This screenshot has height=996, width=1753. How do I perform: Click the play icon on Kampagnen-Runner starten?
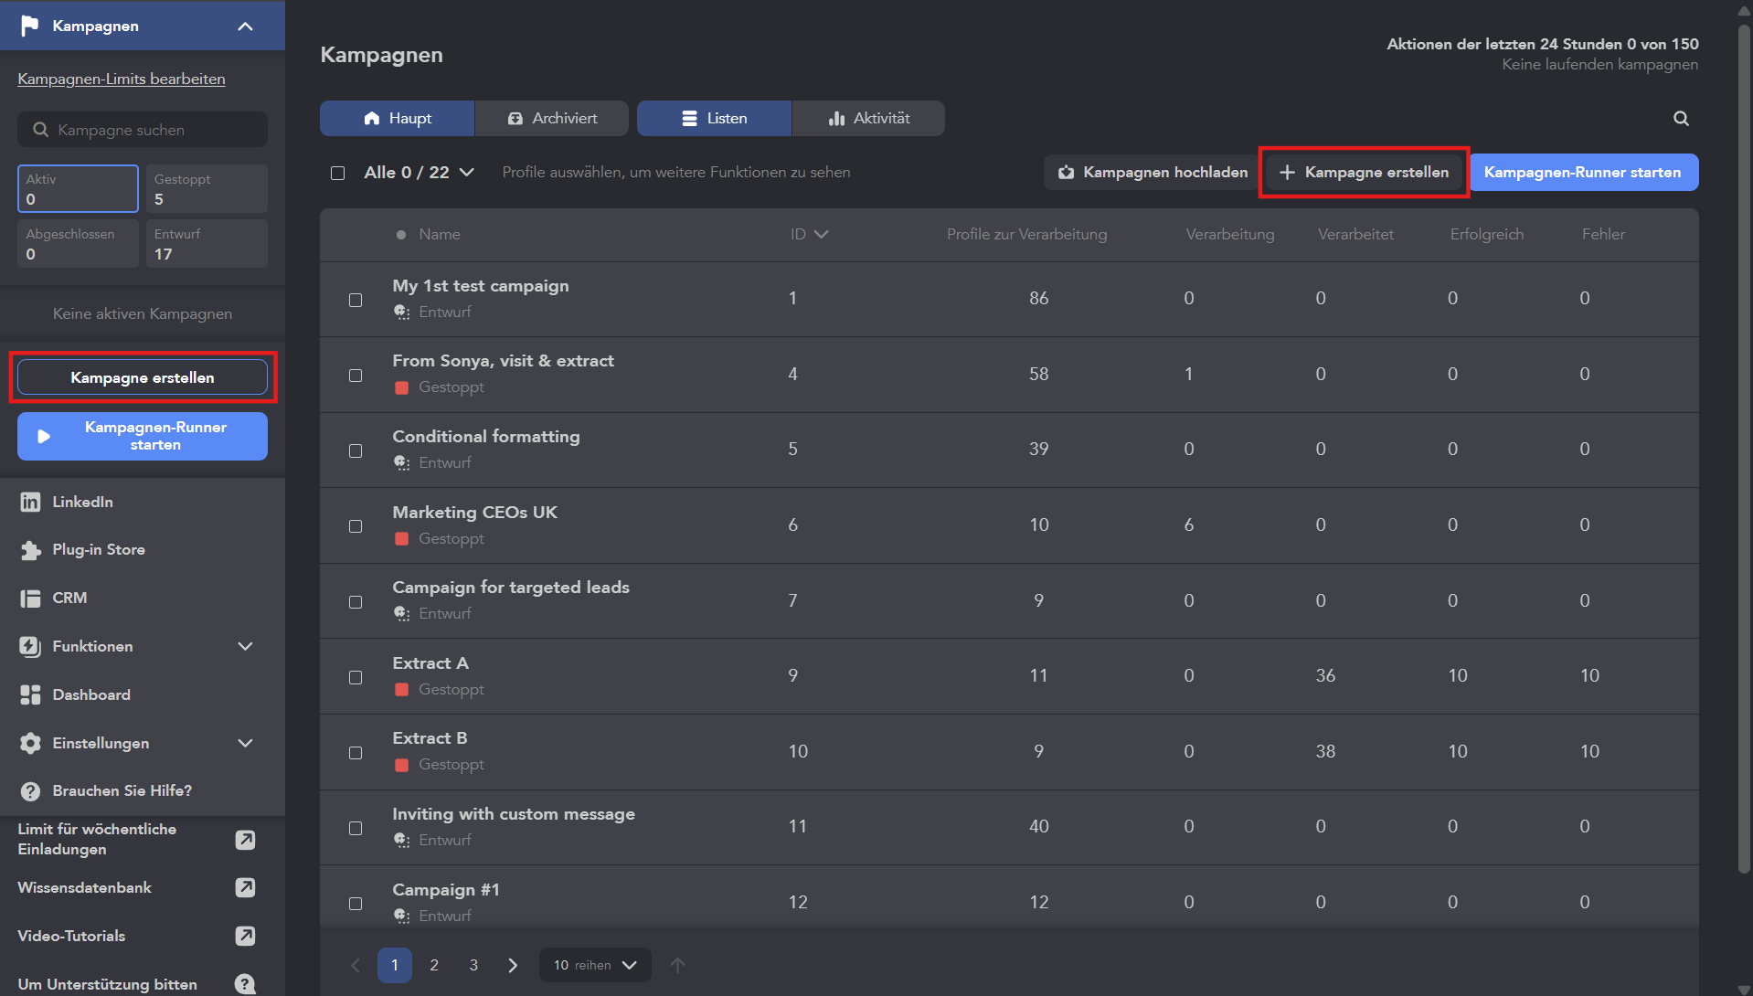pos(43,437)
